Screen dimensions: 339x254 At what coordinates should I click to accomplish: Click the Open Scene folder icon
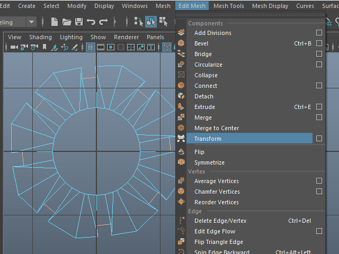[x=67, y=22]
